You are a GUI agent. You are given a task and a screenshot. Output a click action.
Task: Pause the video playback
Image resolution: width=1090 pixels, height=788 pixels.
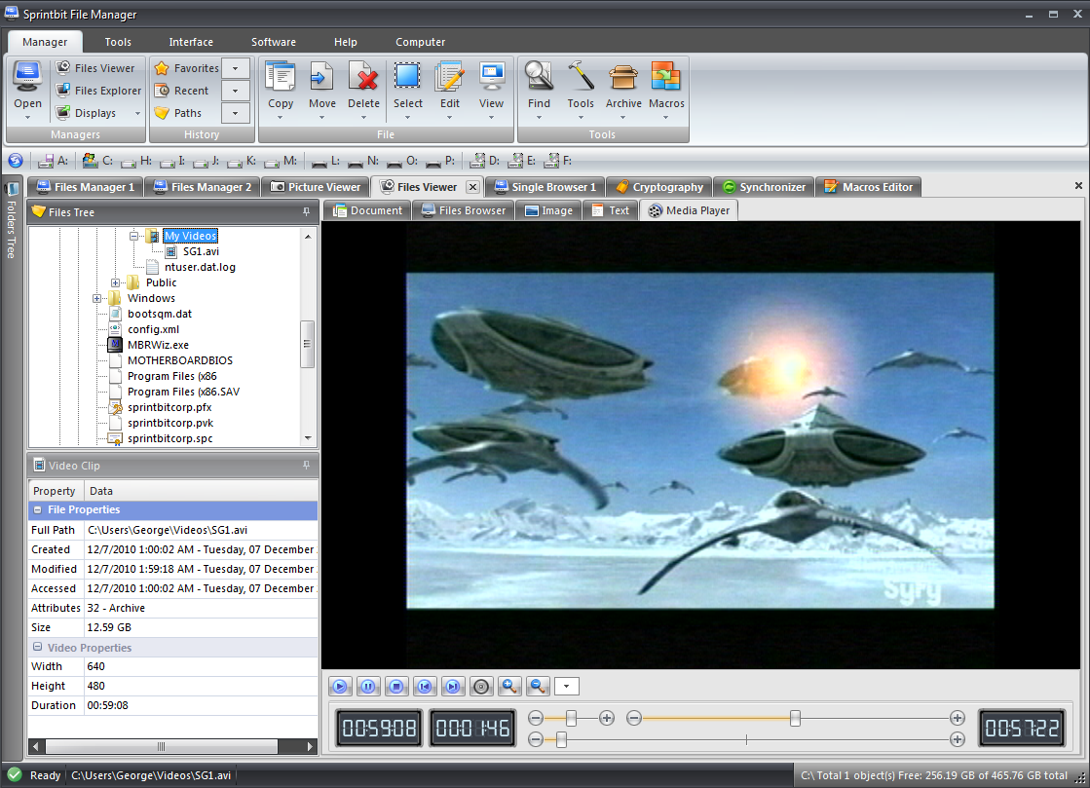point(367,687)
